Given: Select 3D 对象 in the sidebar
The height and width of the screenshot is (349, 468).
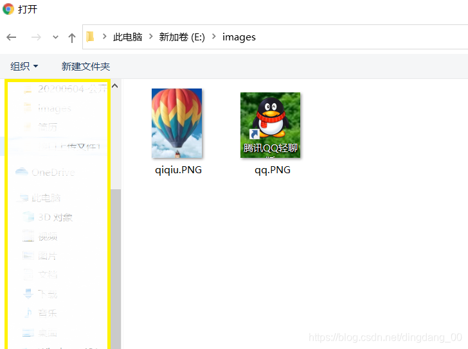Looking at the screenshot, I should click(48, 217).
